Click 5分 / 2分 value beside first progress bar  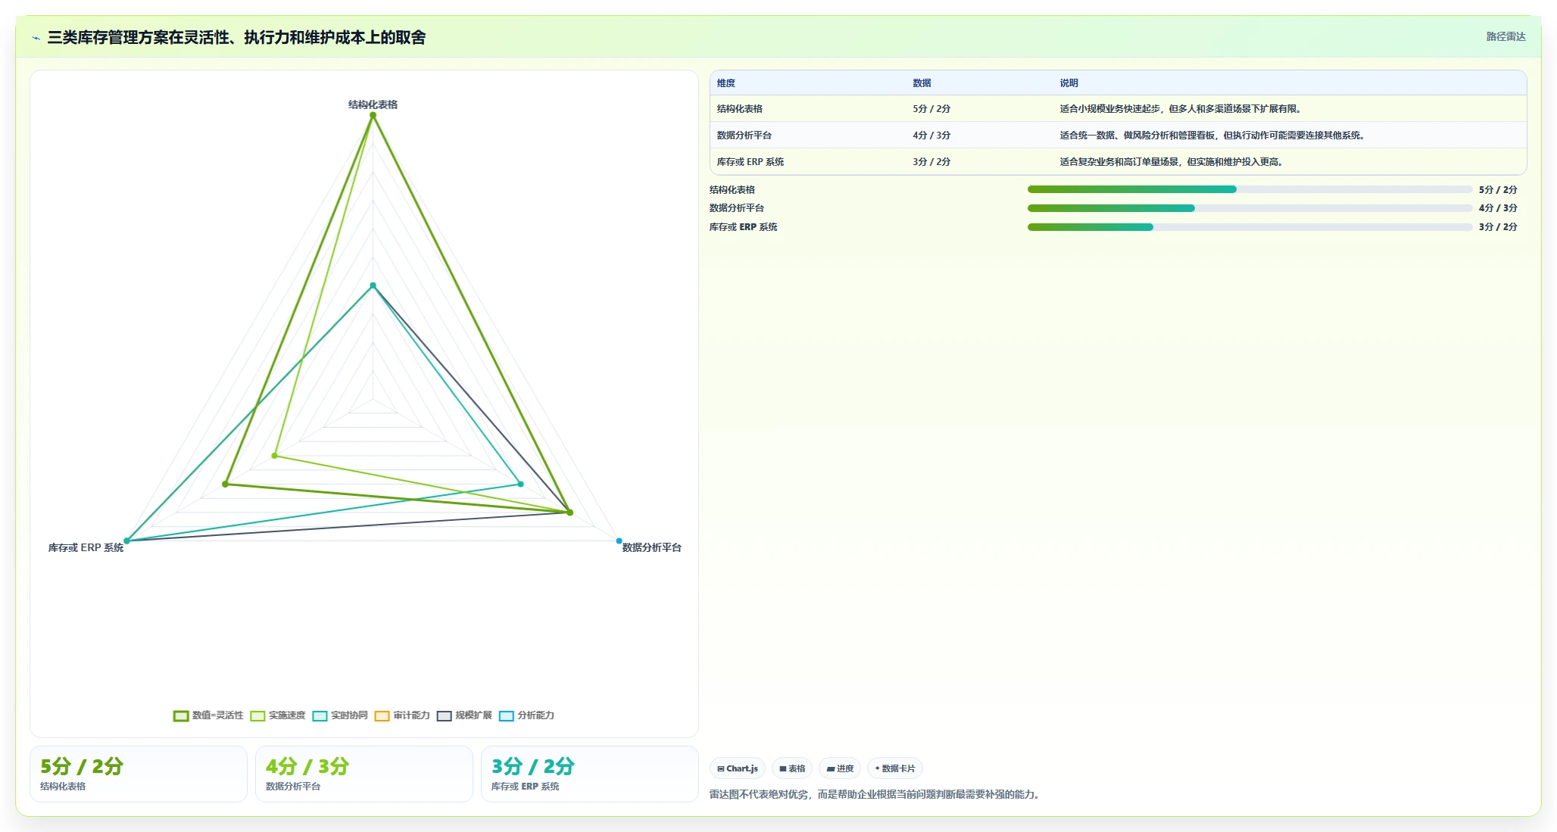(1498, 190)
